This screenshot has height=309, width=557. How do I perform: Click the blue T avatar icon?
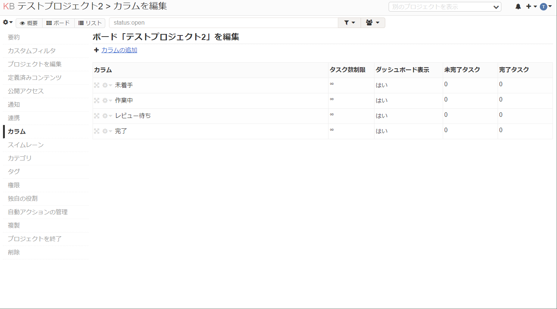click(x=544, y=6)
